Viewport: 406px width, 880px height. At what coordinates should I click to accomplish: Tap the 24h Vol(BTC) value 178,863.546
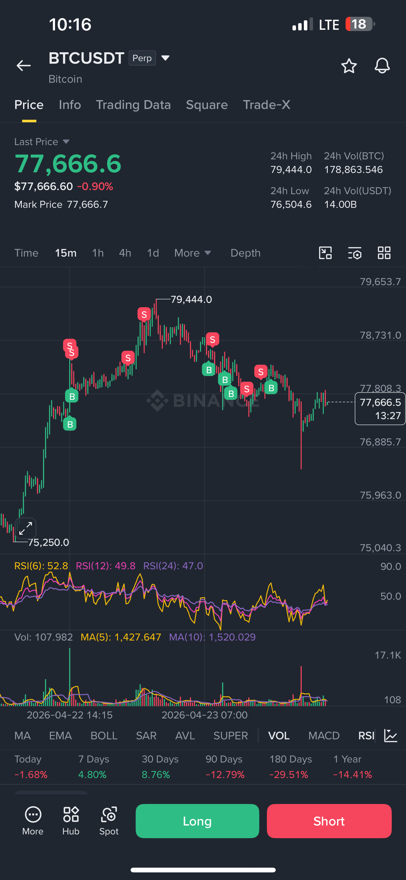354,169
